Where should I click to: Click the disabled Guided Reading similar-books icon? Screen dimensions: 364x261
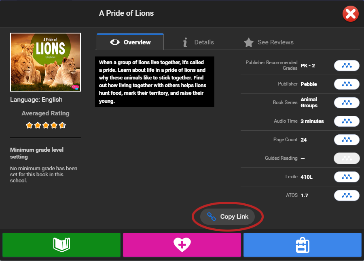point(347,158)
